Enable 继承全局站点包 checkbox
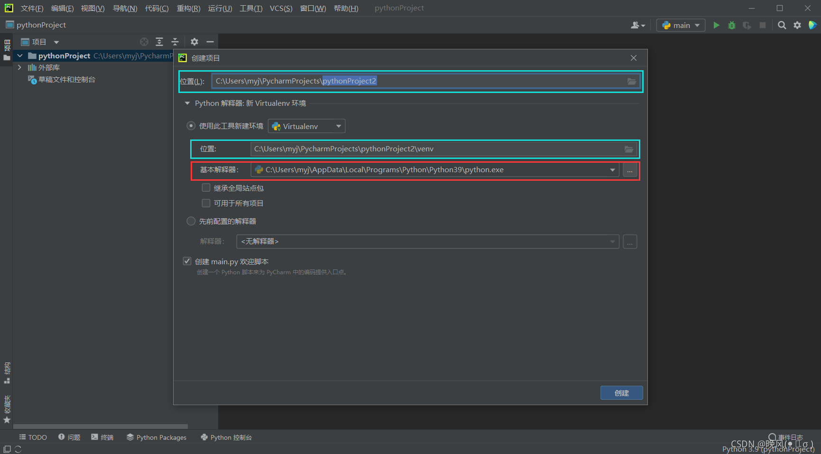The image size is (821, 454). pyautogui.click(x=206, y=188)
